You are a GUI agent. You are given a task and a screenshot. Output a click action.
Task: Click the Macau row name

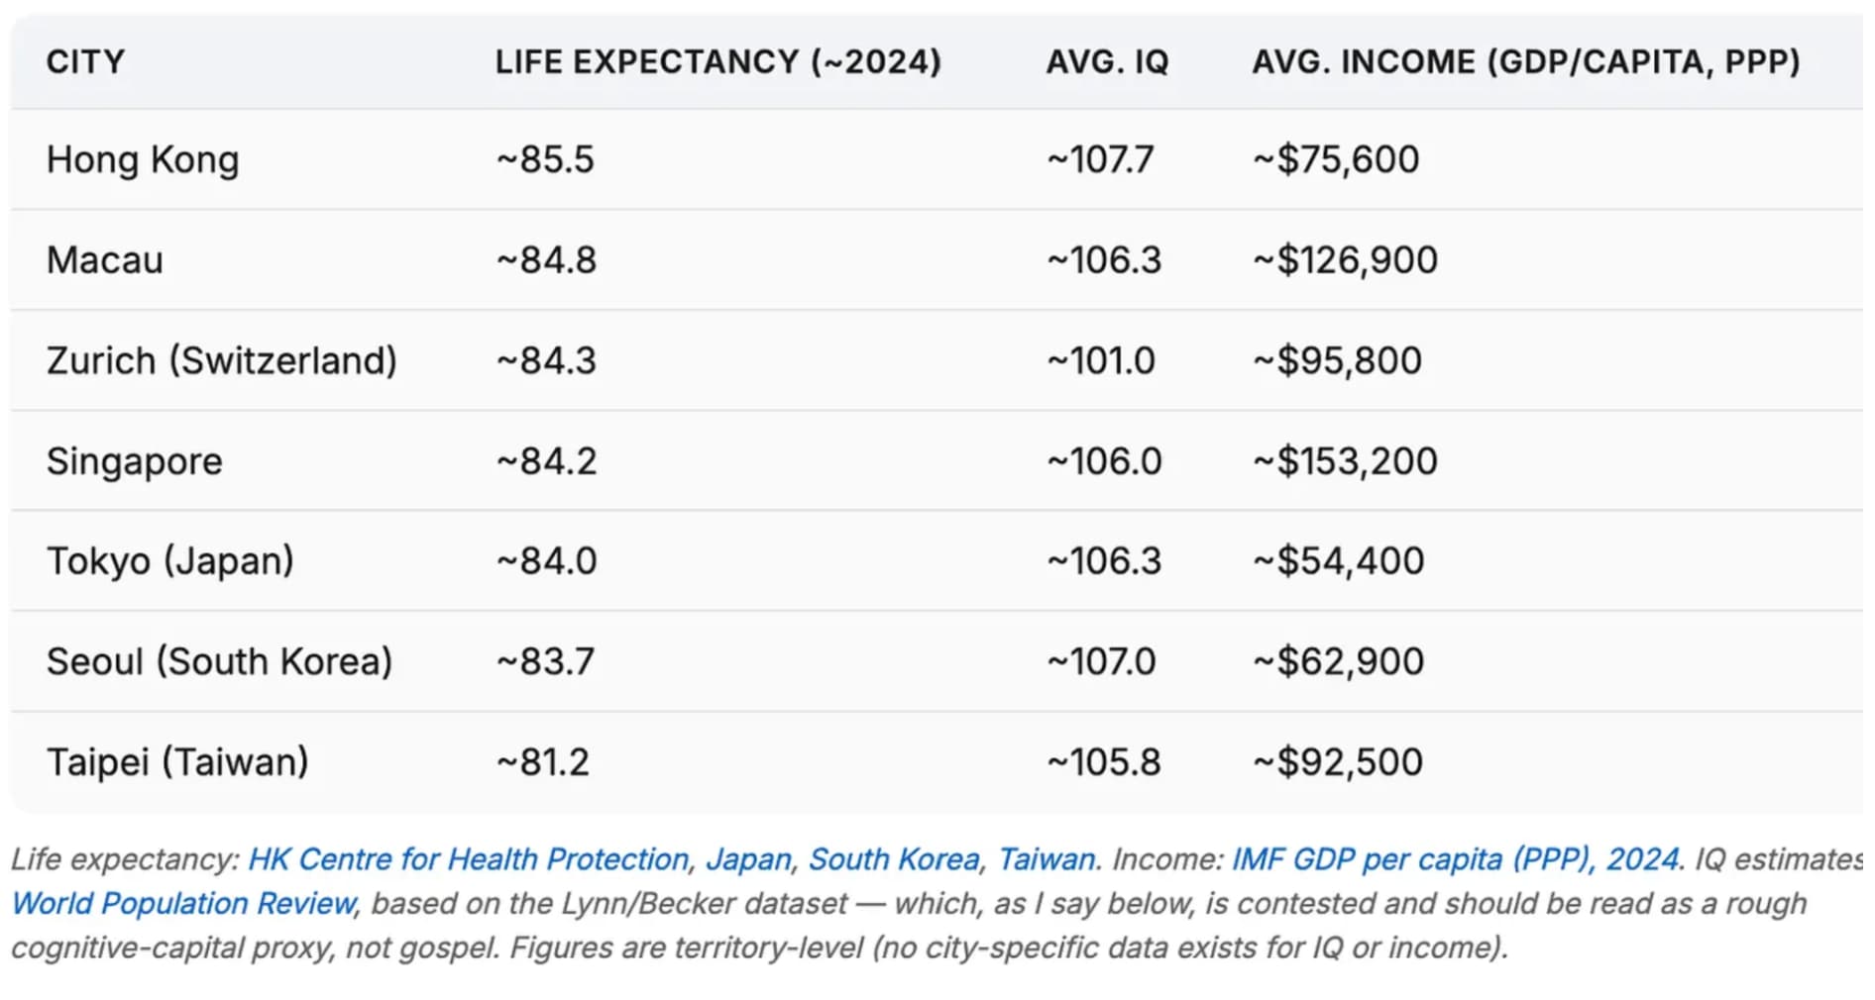(x=105, y=260)
